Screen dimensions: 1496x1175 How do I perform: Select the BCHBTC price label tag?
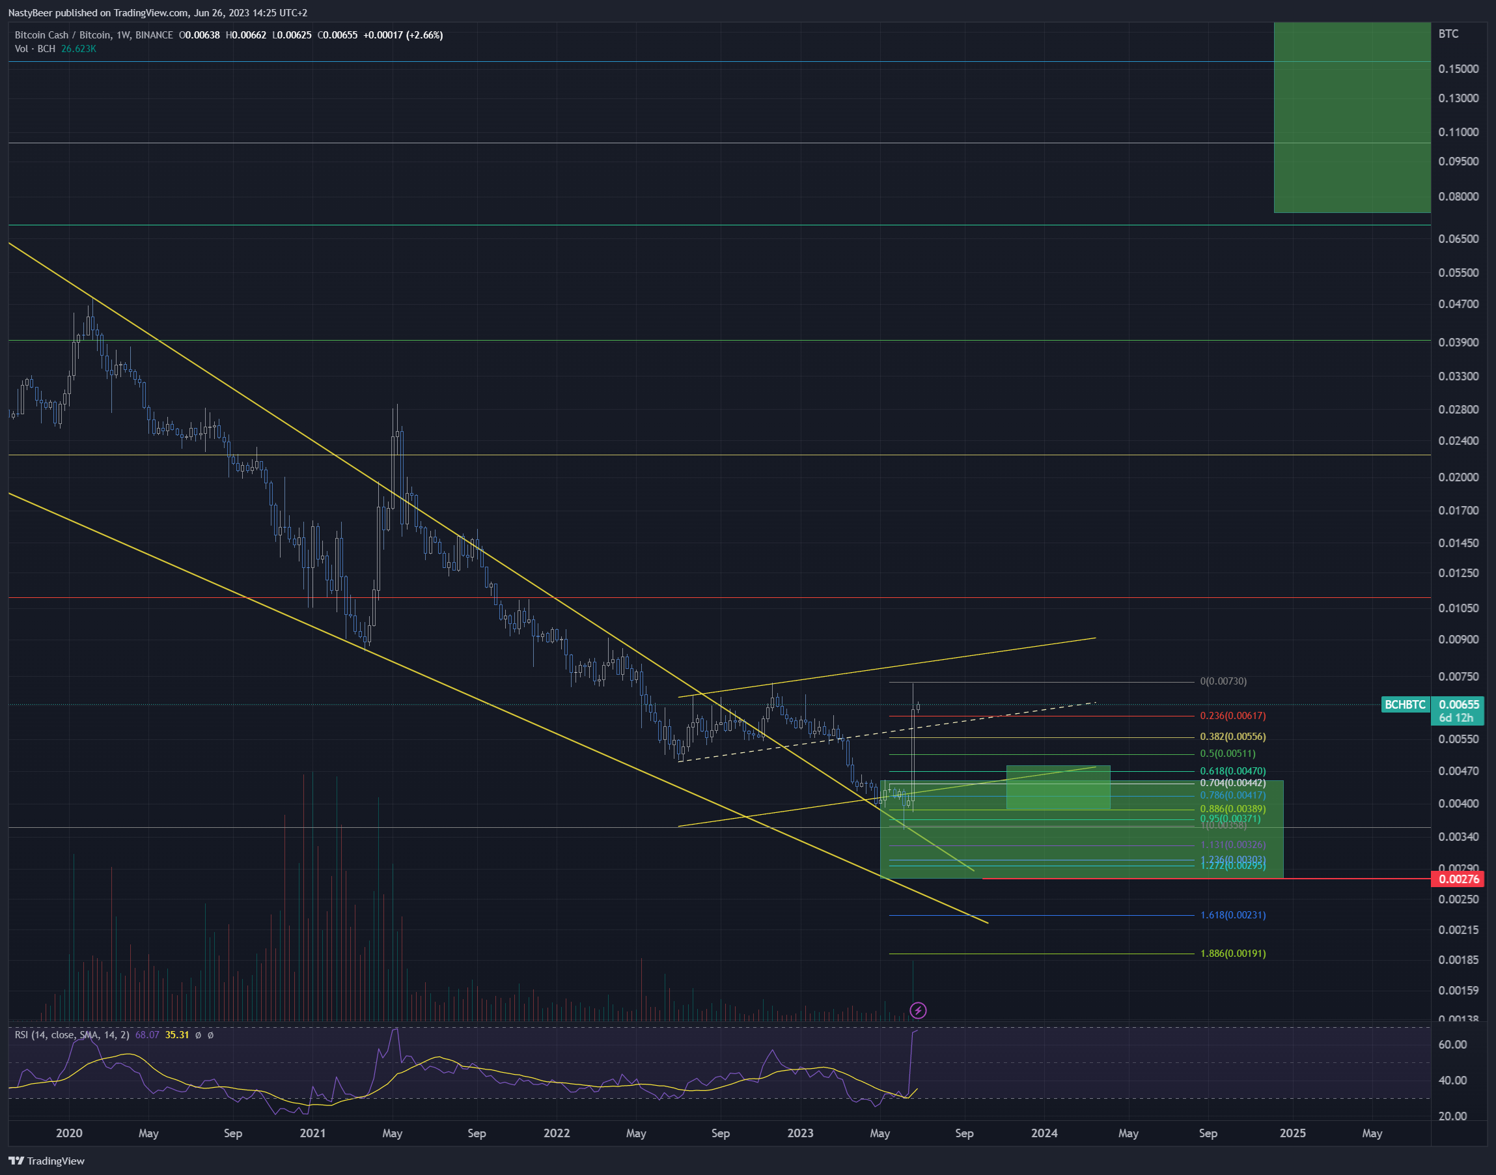pos(1405,705)
